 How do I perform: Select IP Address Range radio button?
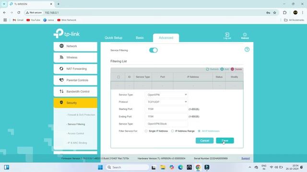pyautogui.click(x=172, y=131)
